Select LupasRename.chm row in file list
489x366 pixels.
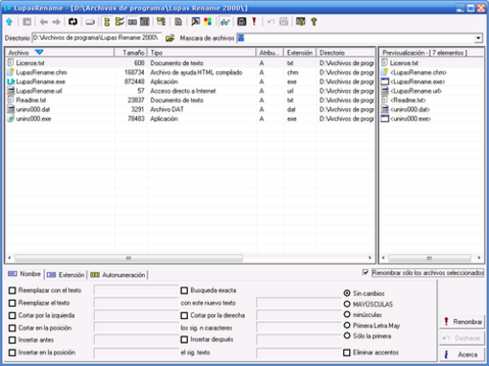coord(190,72)
